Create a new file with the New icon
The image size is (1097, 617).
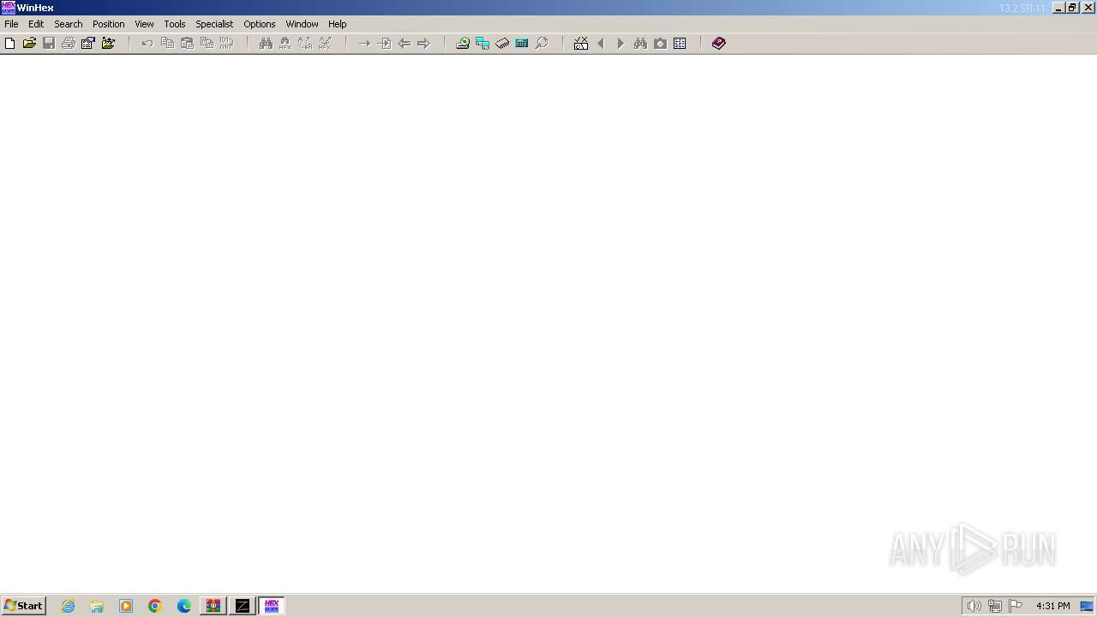click(10, 43)
